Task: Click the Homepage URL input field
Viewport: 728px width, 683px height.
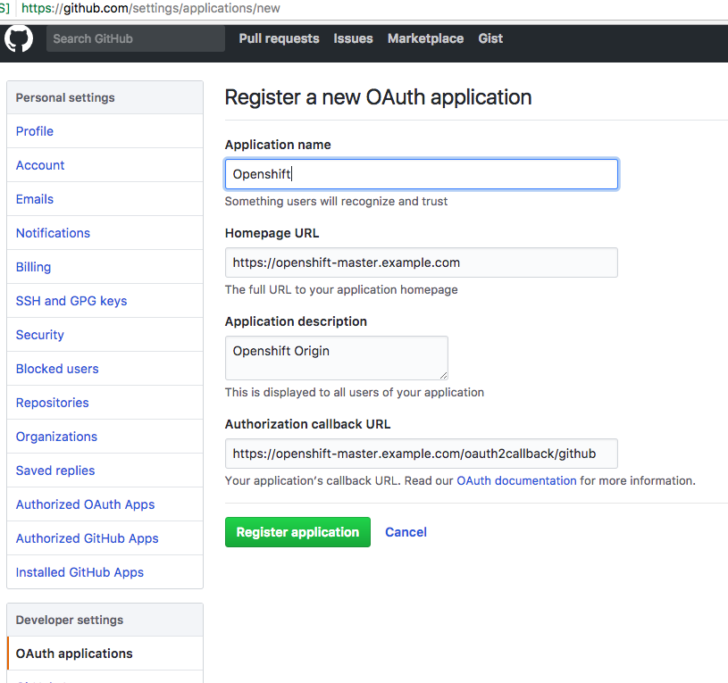Action: click(421, 262)
